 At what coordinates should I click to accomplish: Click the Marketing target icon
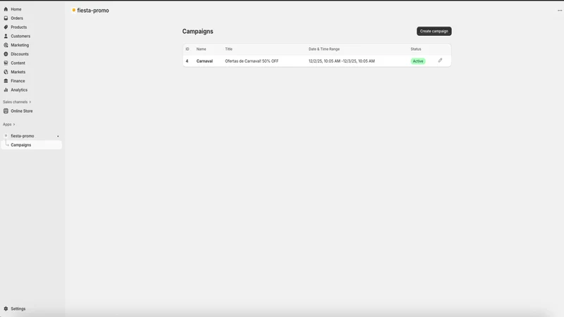click(6, 45)
